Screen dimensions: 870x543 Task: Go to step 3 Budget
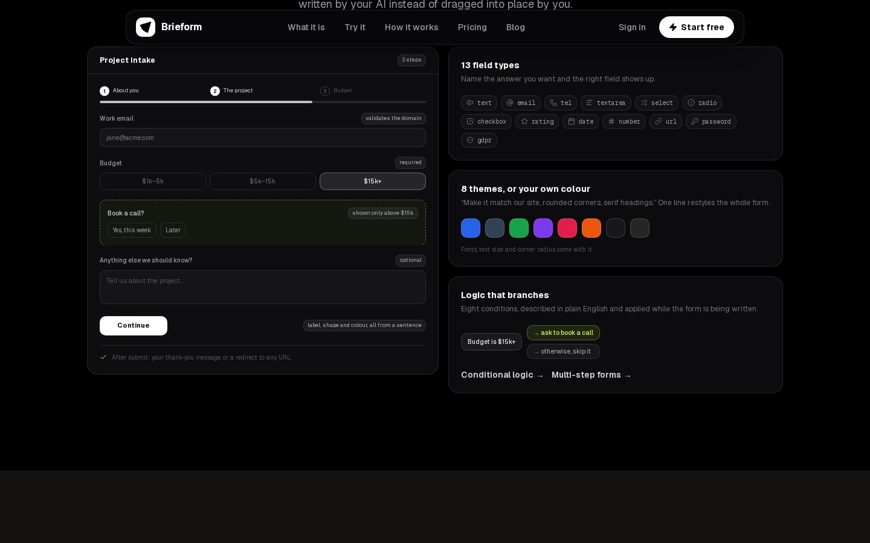coord(336,91)
